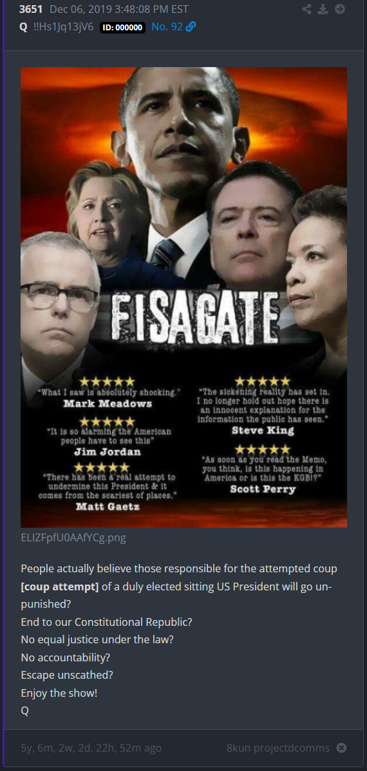367x771 pixels.
Task: Click the relative time ago text
Action: coord(91,748)
